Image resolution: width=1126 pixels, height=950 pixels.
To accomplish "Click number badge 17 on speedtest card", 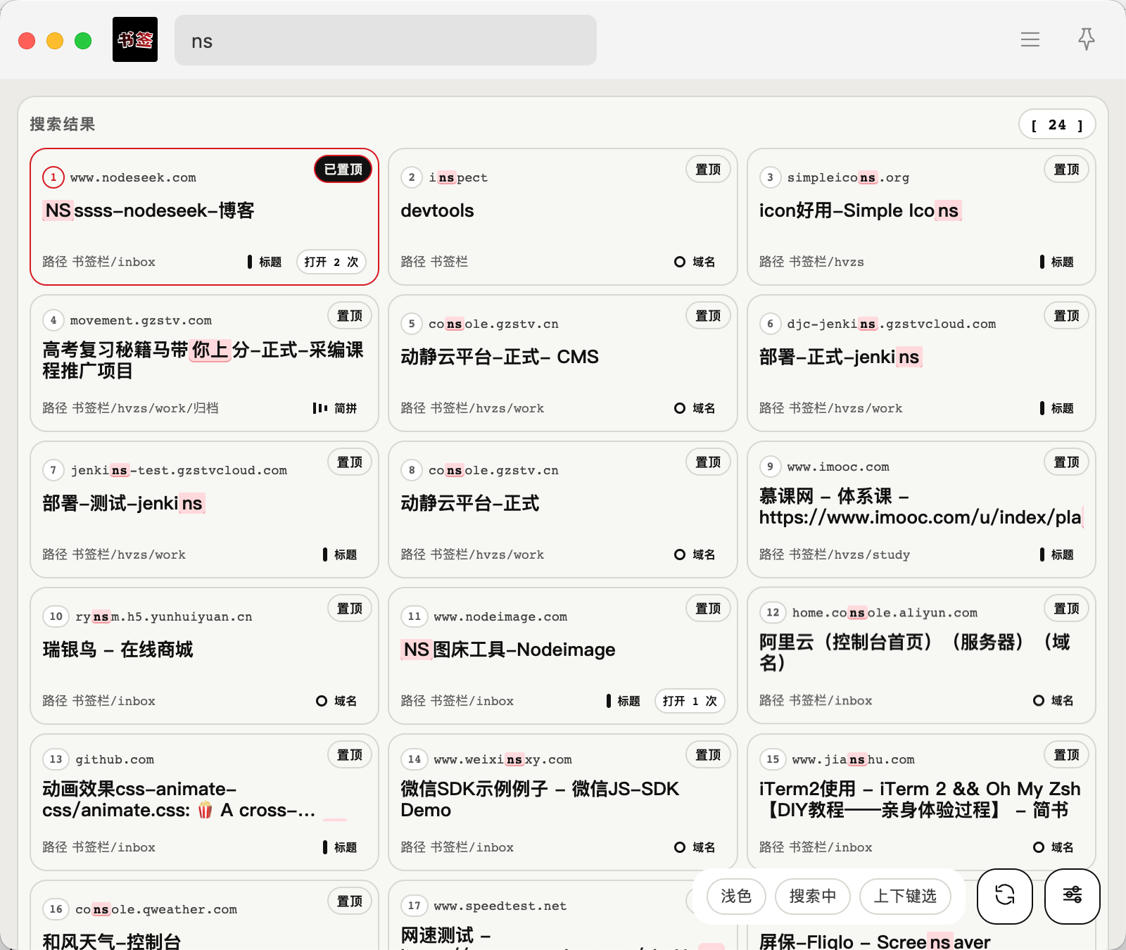I will 415,906.
